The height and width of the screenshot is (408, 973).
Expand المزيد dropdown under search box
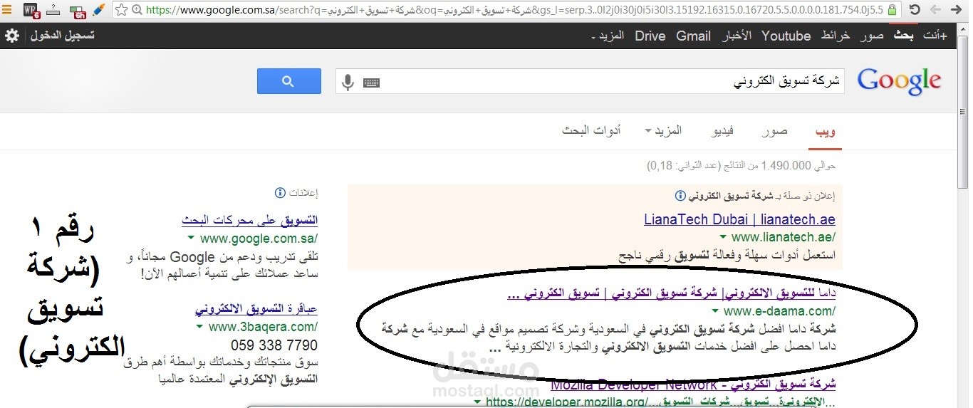pos(663,130)
